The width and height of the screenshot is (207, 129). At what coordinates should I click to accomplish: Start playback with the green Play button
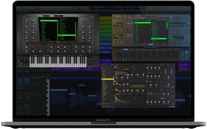[x=79, y=8]
